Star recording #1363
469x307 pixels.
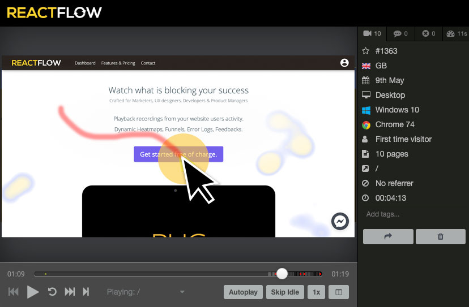click(x=365, y=51)
